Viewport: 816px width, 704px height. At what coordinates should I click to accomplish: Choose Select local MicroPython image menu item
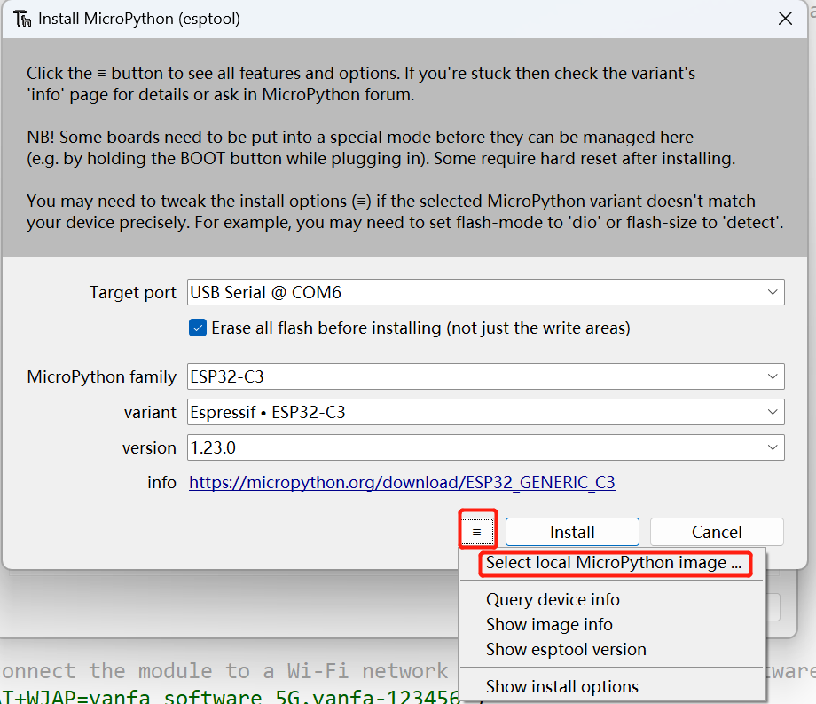tap(614, 563)
